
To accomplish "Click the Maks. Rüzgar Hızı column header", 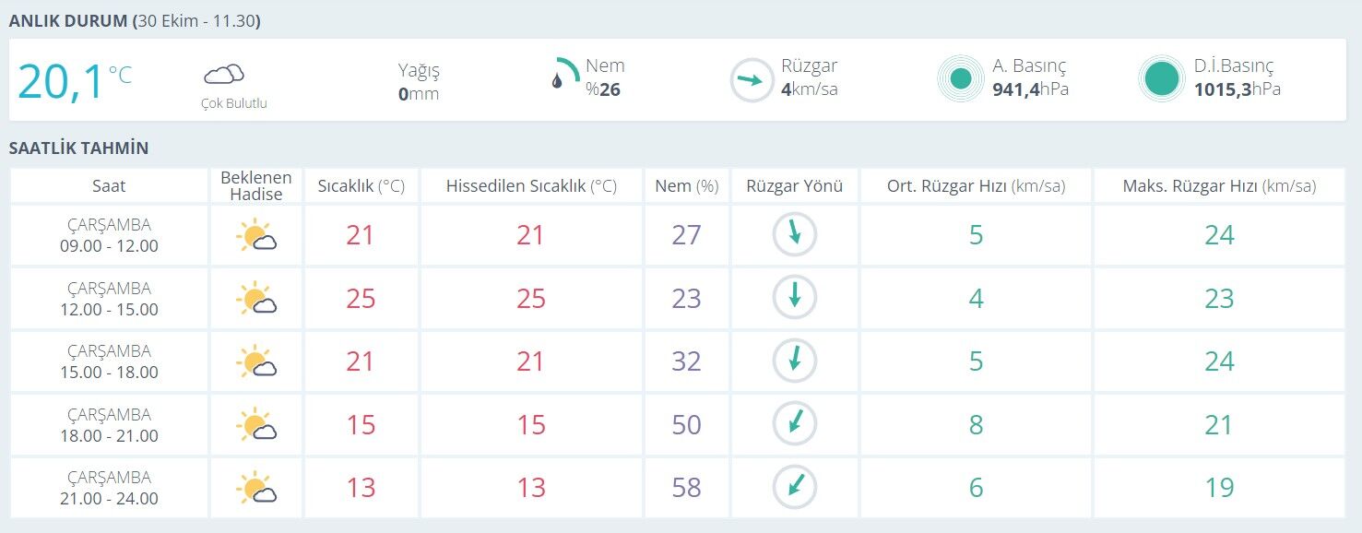I will coord(1219,185).
